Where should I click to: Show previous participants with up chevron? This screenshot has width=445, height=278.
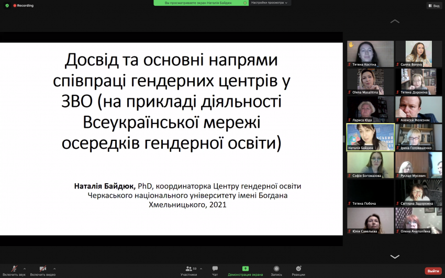click(x=395, y=21)
